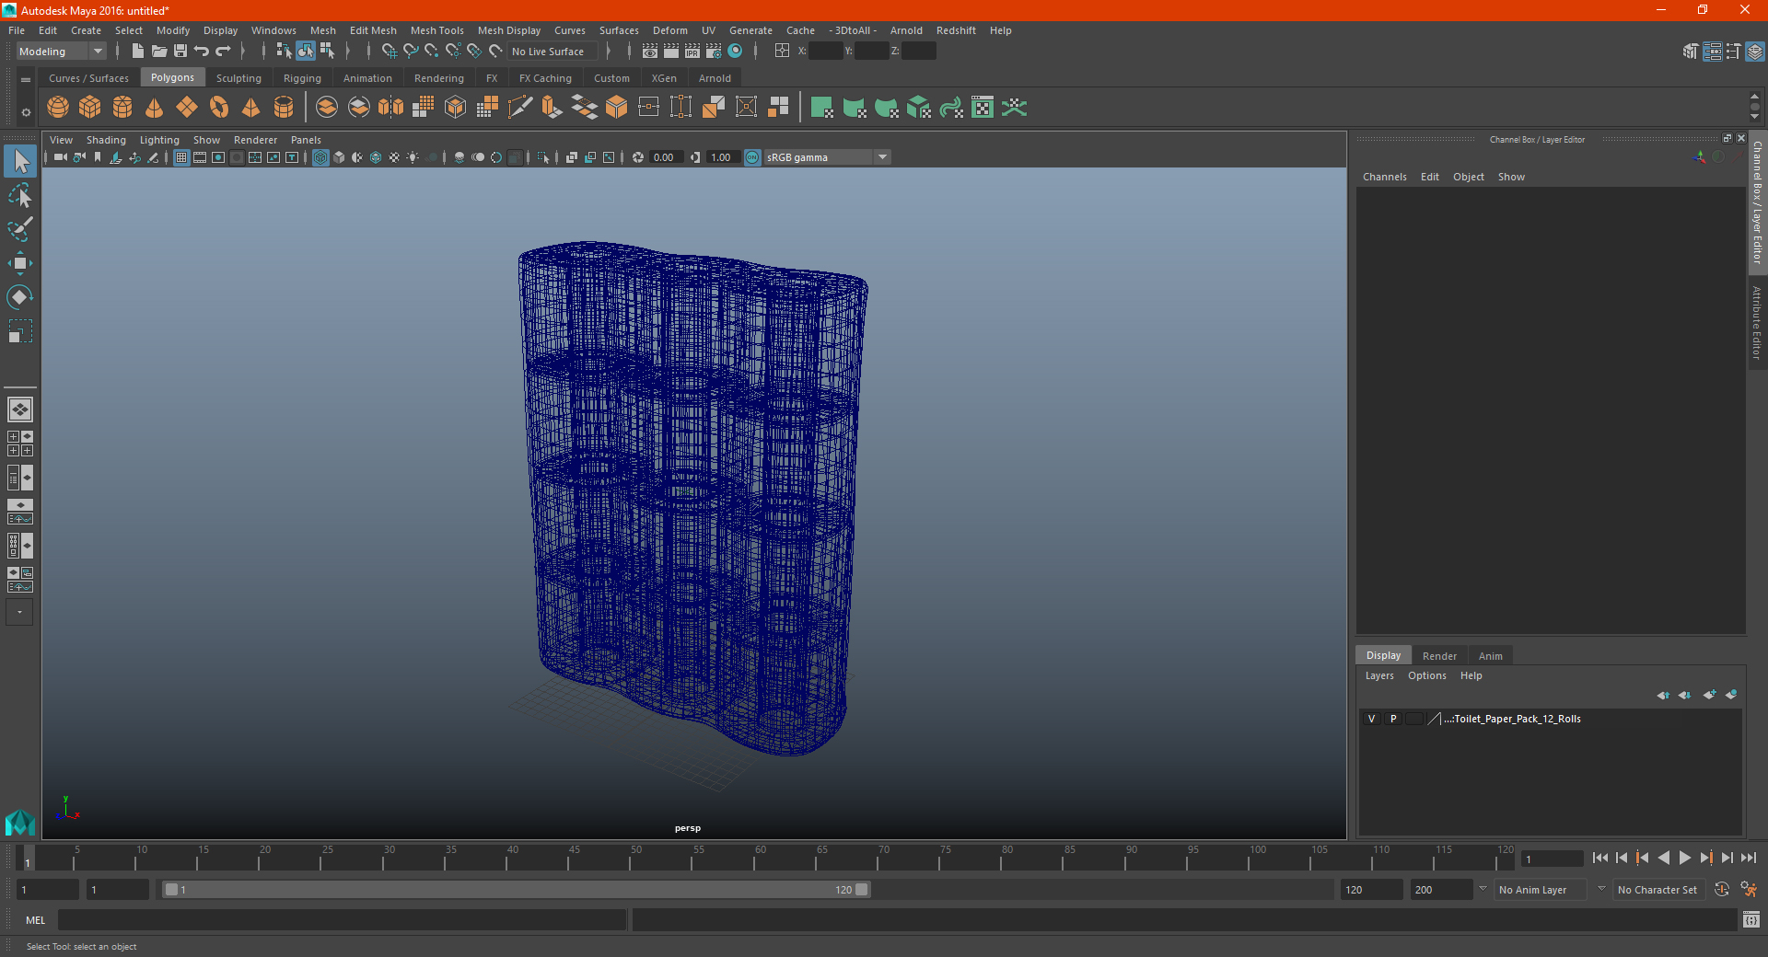Create a polygon plane from the shelf
Image resolution: width=1768 pixels, height=957 pixels.
(187, 108)
